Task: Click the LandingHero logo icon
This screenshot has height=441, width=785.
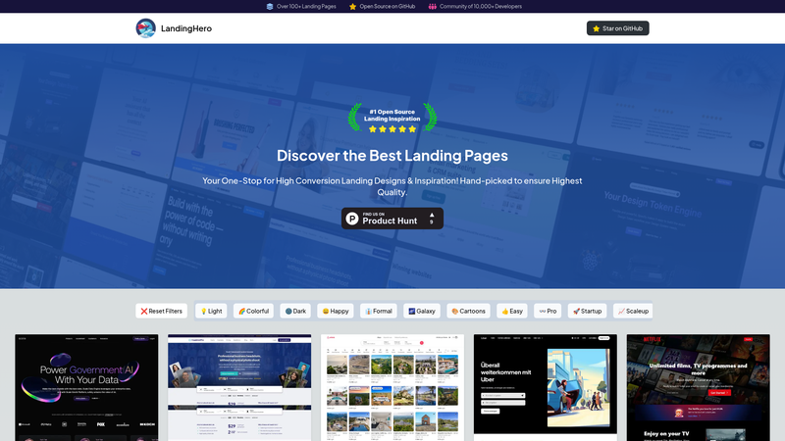Action: pos(145,28)
